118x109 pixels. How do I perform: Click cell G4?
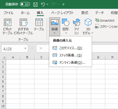pyautogui.click(x=98, y=77)
